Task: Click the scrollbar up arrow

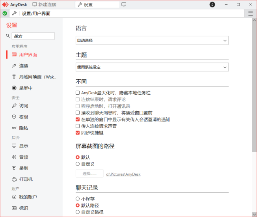Action: tap(254, 21)
